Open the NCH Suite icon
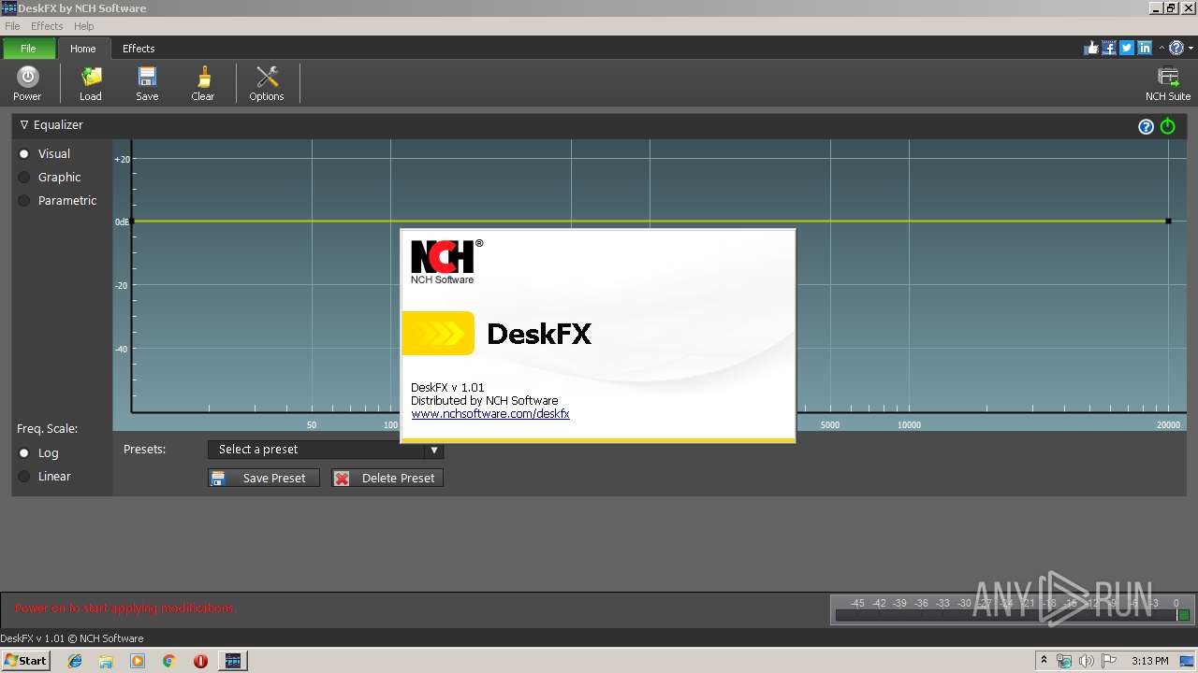 click(1168, 83)
